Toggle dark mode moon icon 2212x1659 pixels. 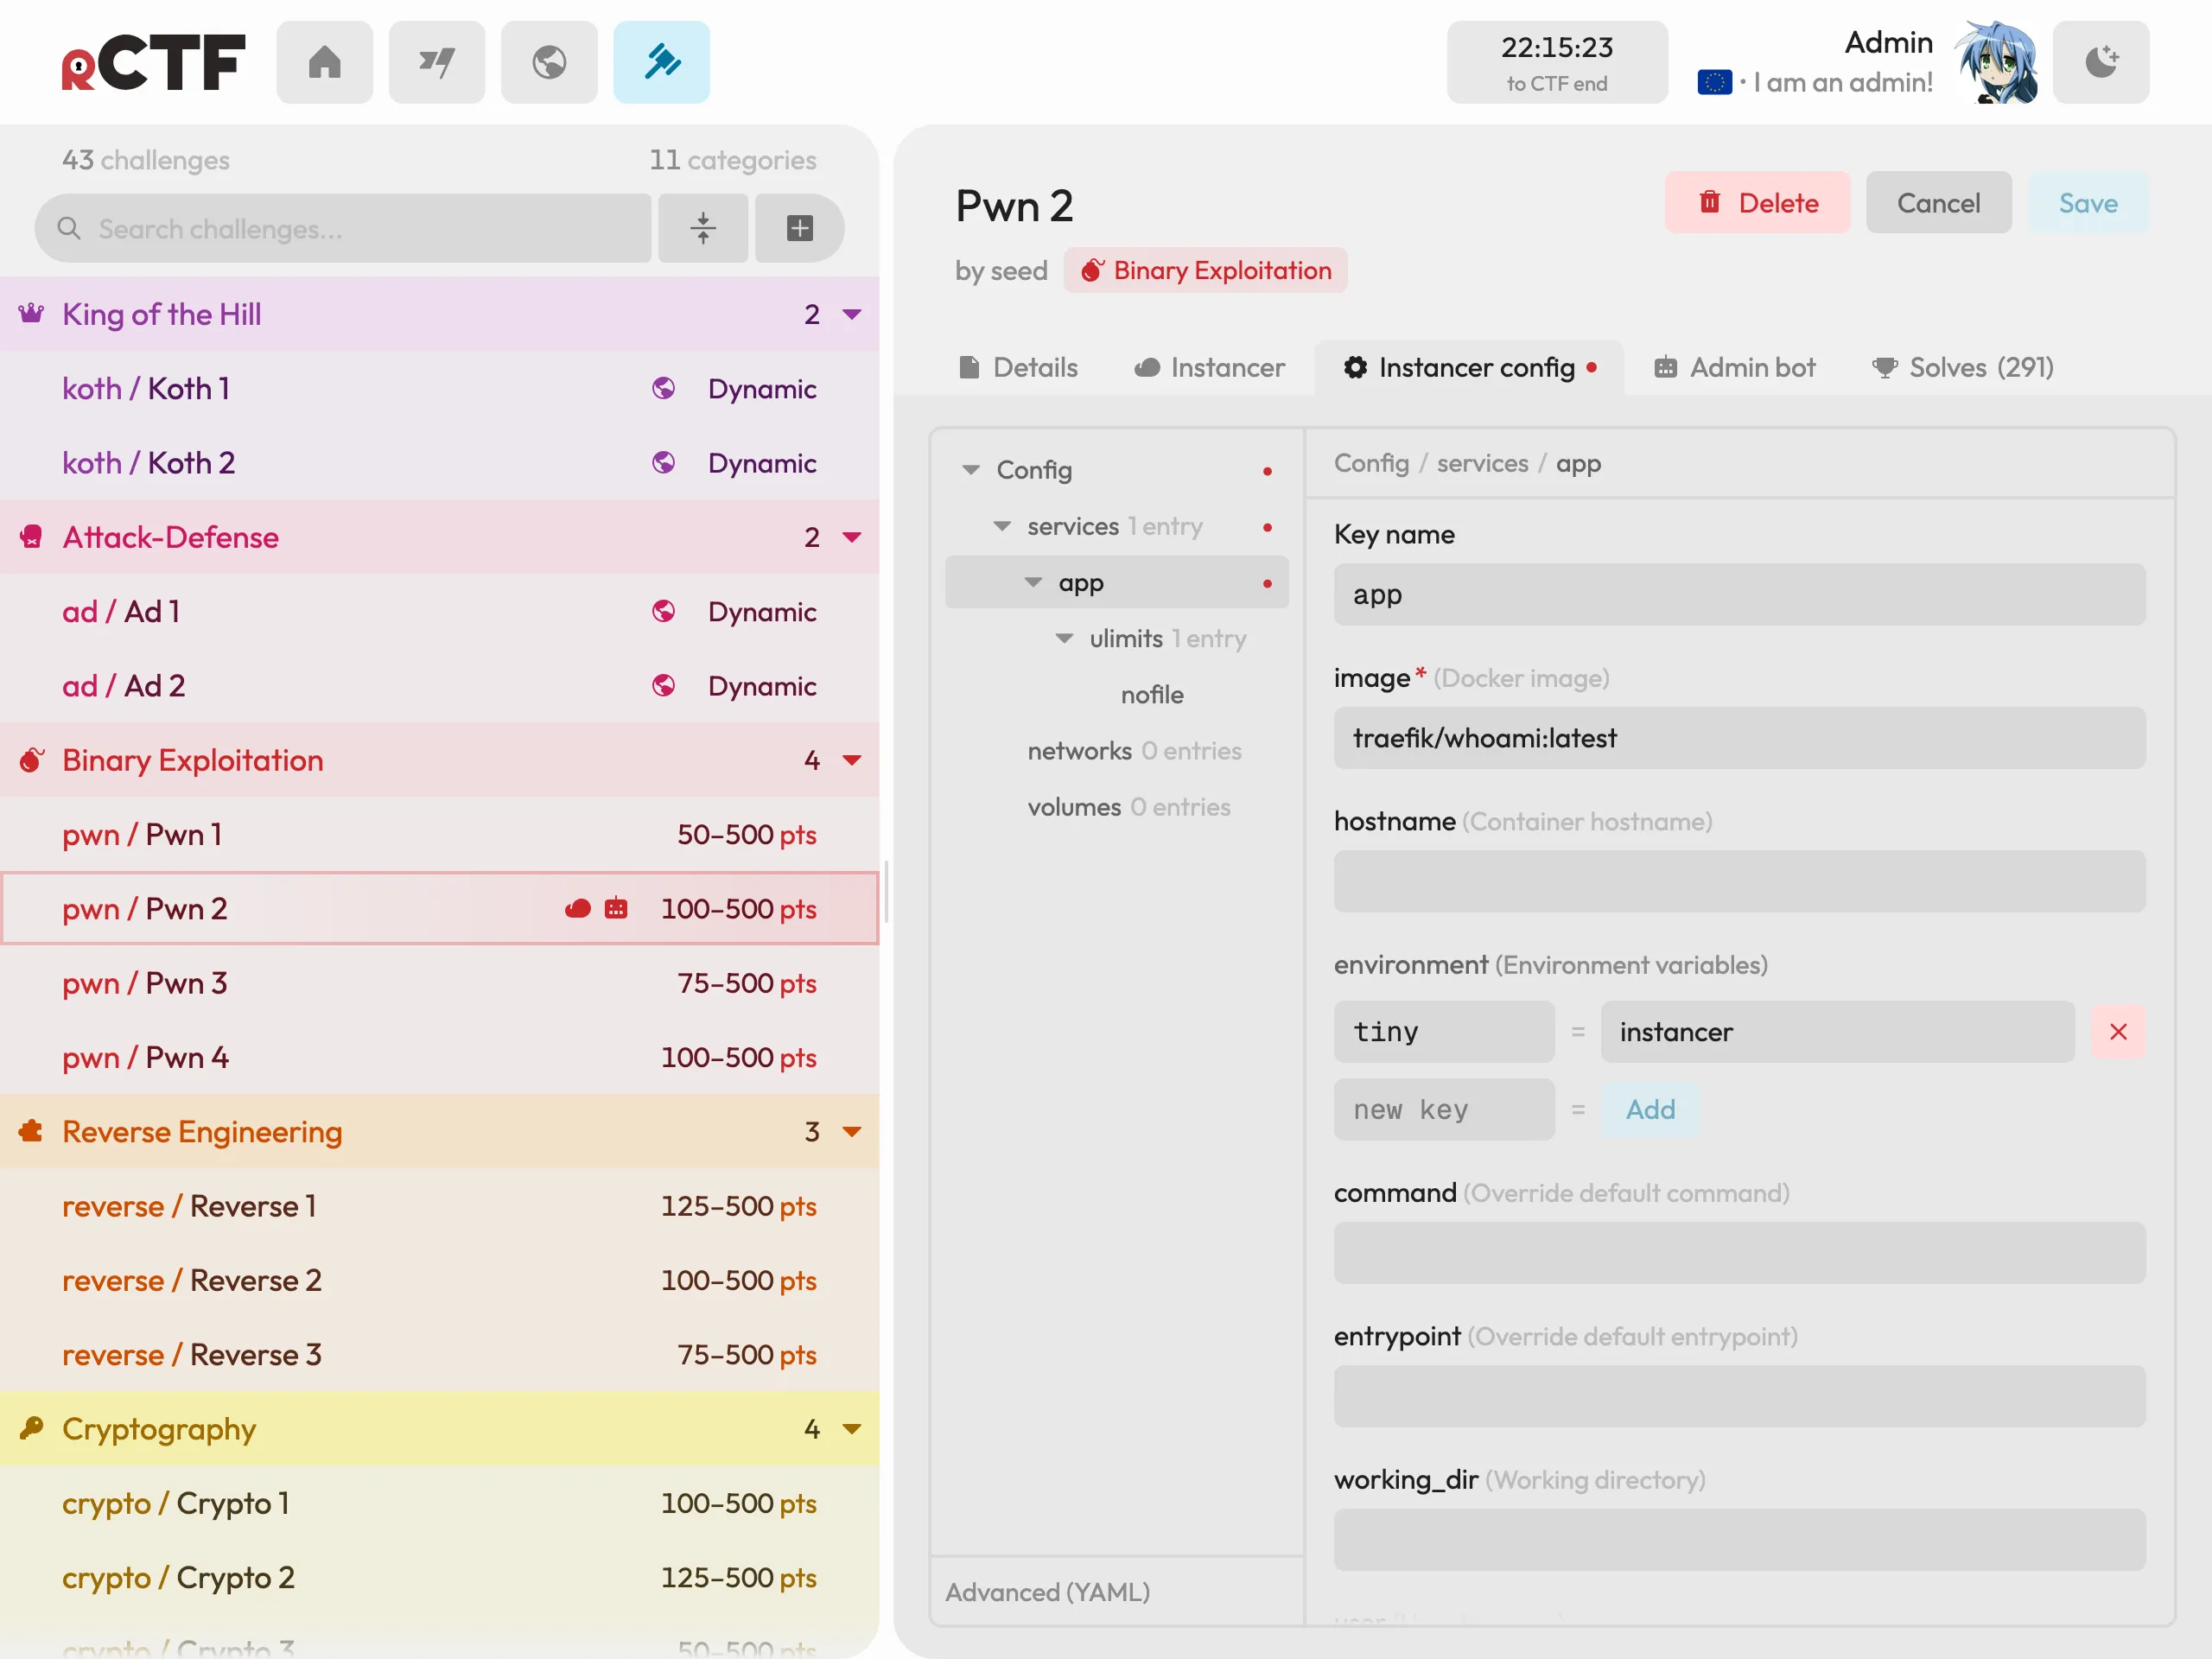click(x=2101, y=62)
